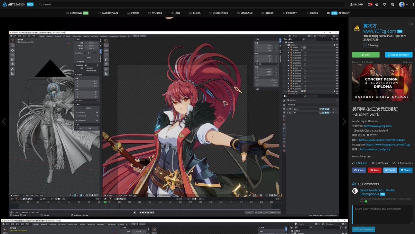Viewport: 415px width, 234px height.
Task: Click the 1.1K Likes thumbs-up stat
Action: (x=360, y=163)
